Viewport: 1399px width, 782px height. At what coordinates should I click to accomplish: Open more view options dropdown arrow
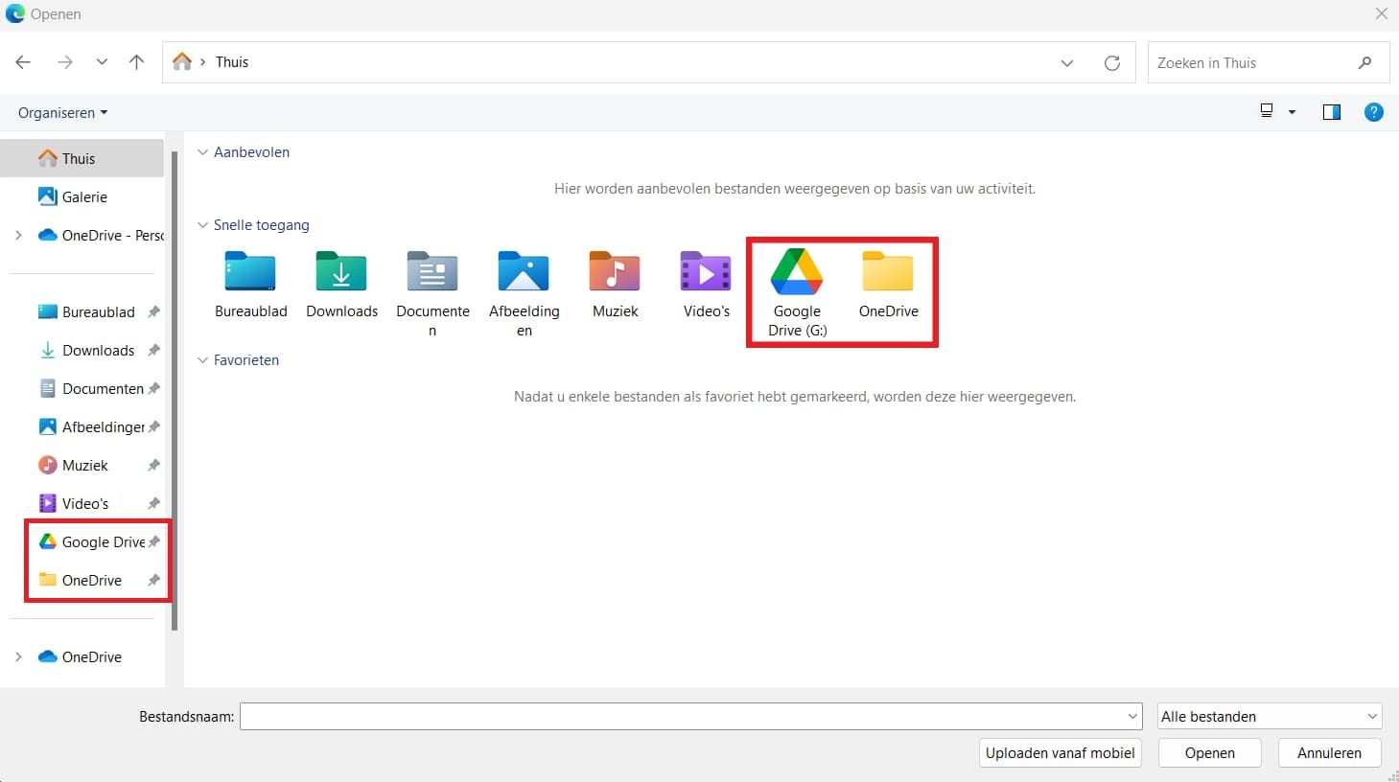coord(1292,112)
